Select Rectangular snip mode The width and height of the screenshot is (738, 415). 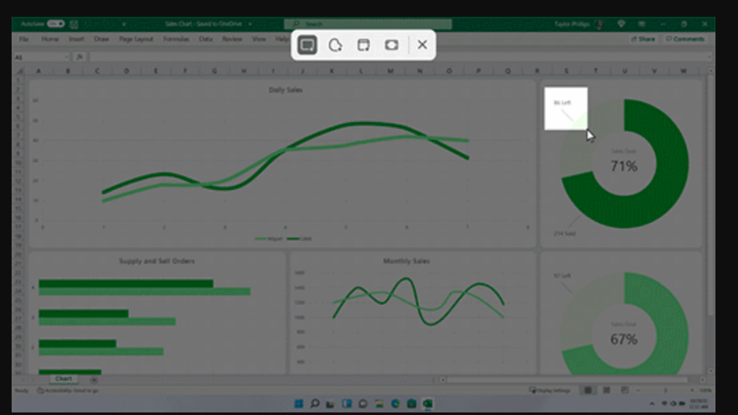307,45
